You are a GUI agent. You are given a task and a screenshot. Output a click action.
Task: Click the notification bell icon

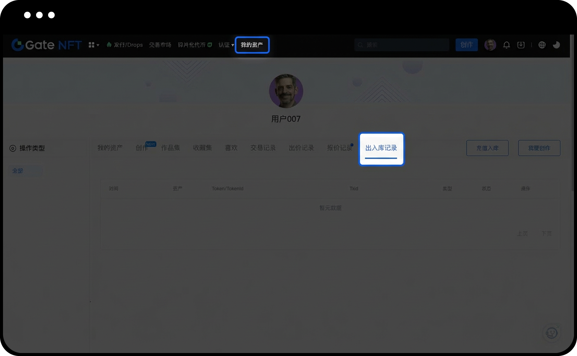506,45
